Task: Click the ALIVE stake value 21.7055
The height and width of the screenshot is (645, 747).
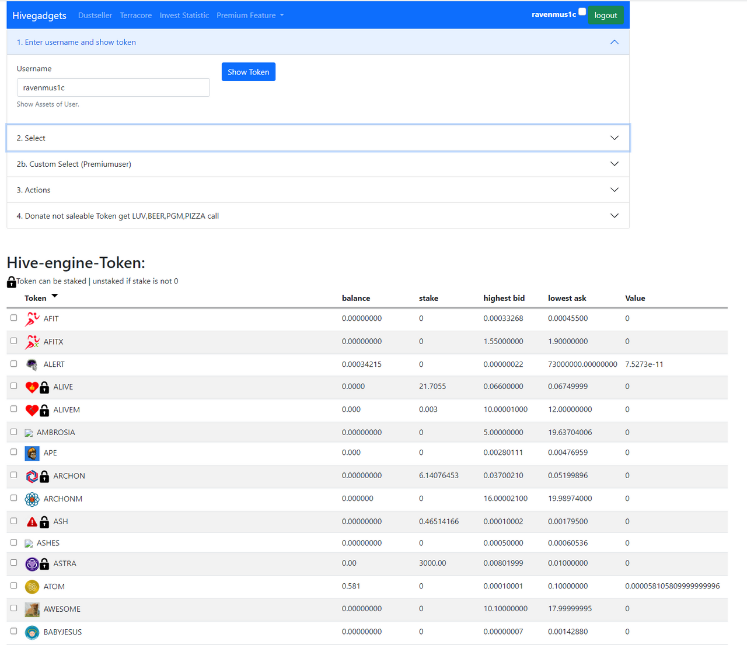Action: pyautogui.click(x=432, y=387)
